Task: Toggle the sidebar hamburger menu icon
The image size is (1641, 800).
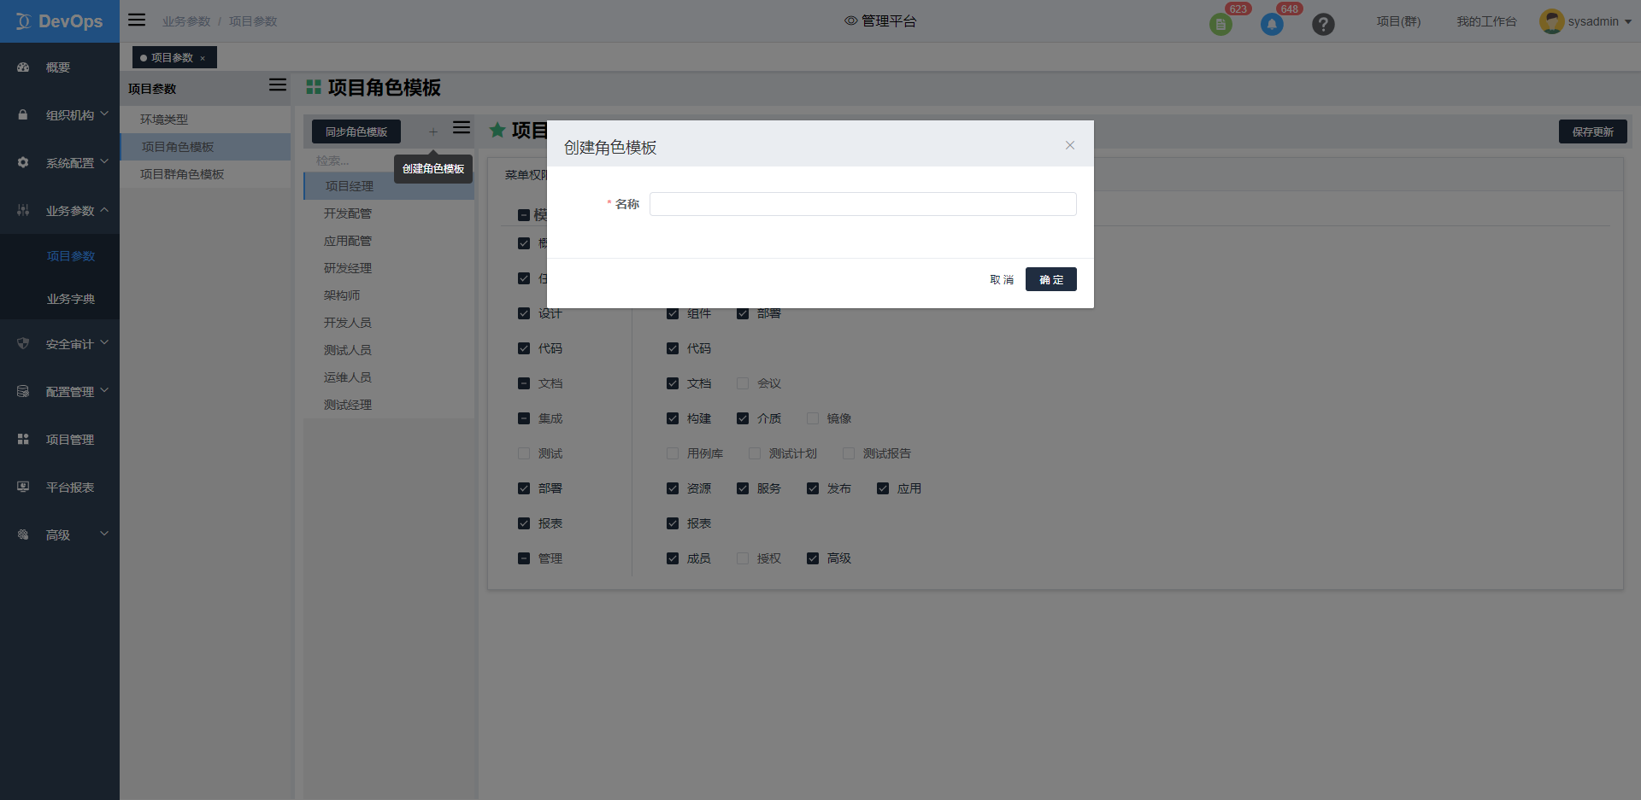Action: click(x=137, y=20)
